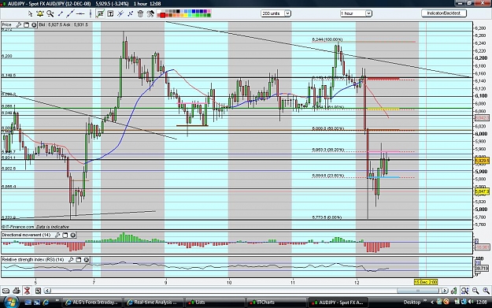Pick the yellow color swatch in palette
Image resolution: width=492 pixels, height=308 pixels.
coord(186,15)
